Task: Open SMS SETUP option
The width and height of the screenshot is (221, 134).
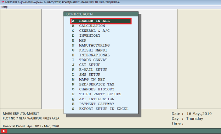Action: coord(90,75)
